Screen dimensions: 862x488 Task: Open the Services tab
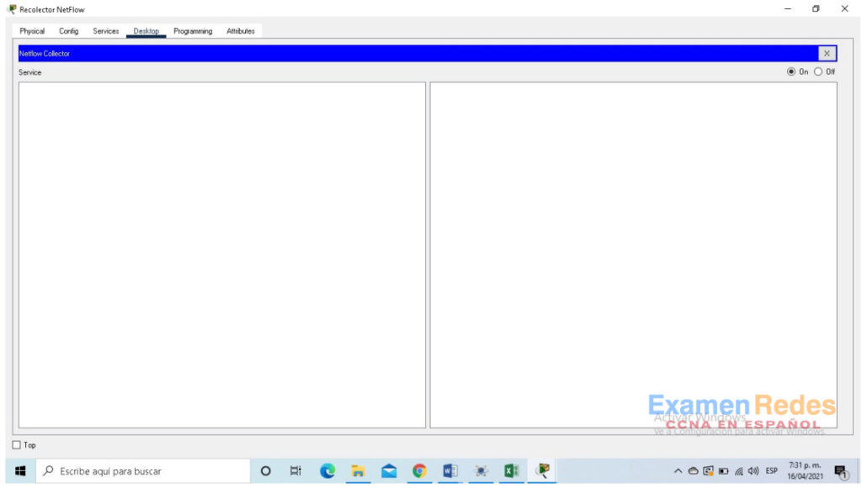point(105,30)
